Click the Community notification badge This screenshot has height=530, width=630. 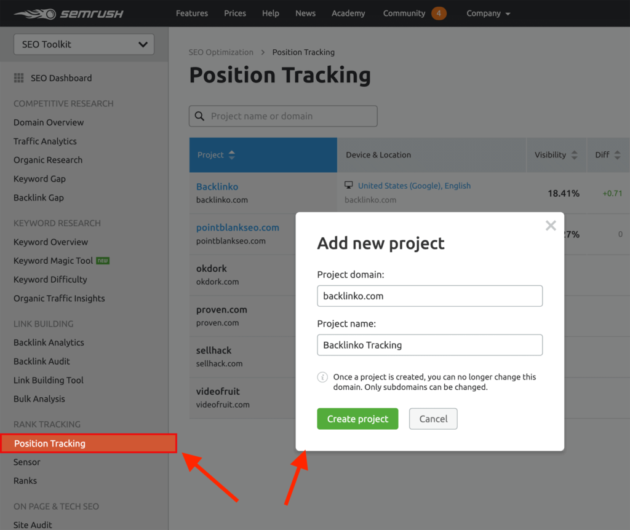pos(439,14)
